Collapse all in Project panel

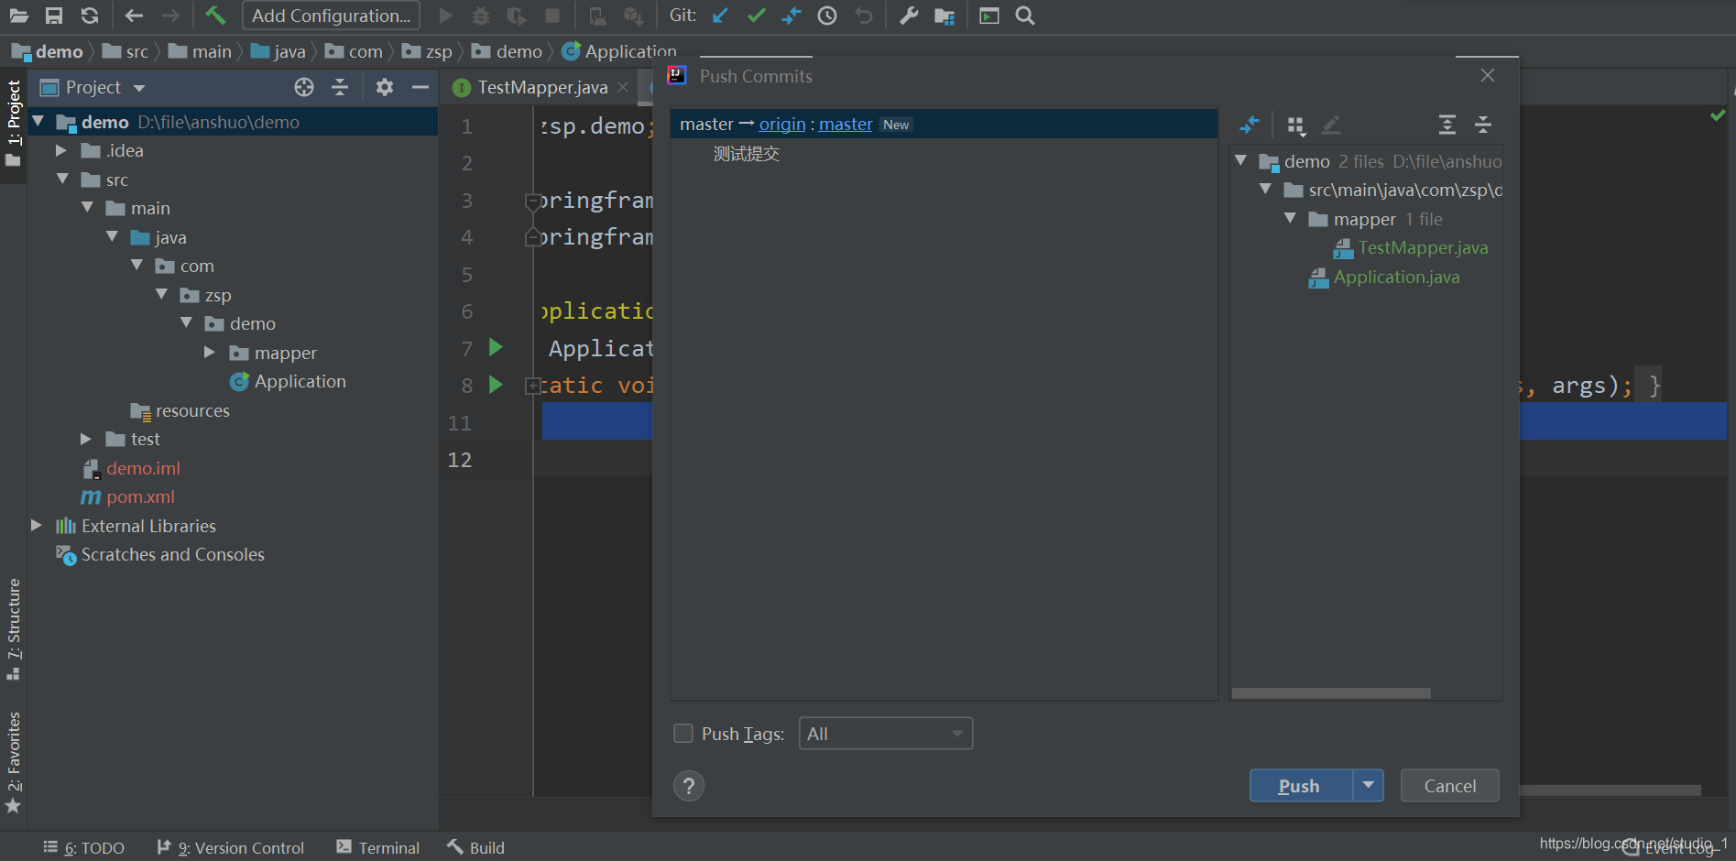pos(340,87)
